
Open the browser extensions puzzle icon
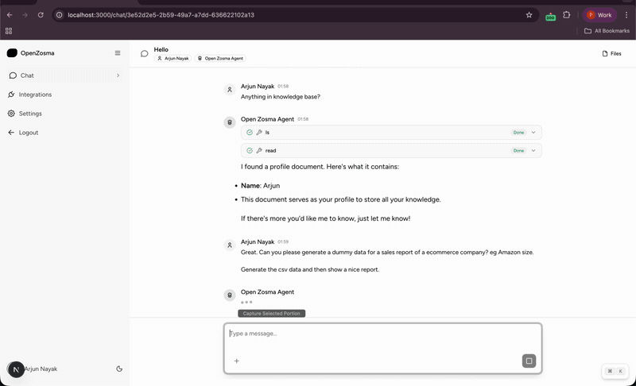[x=567, y=15]
